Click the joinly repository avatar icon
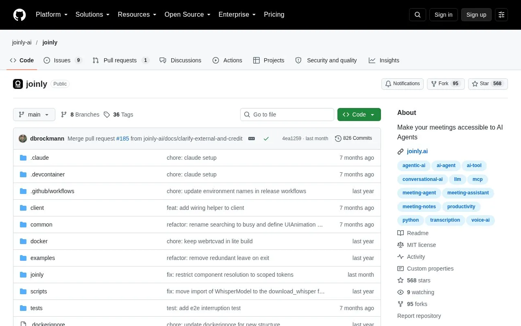 point(18,84)
